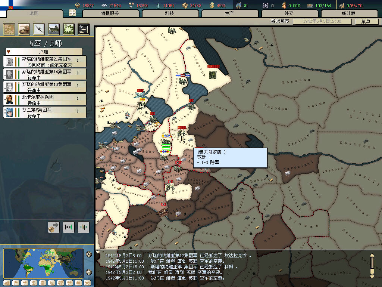The width and height of the screenshot is (382, 287).
Task: Open the 科技 tab
Action: click(x=169, y=13)
